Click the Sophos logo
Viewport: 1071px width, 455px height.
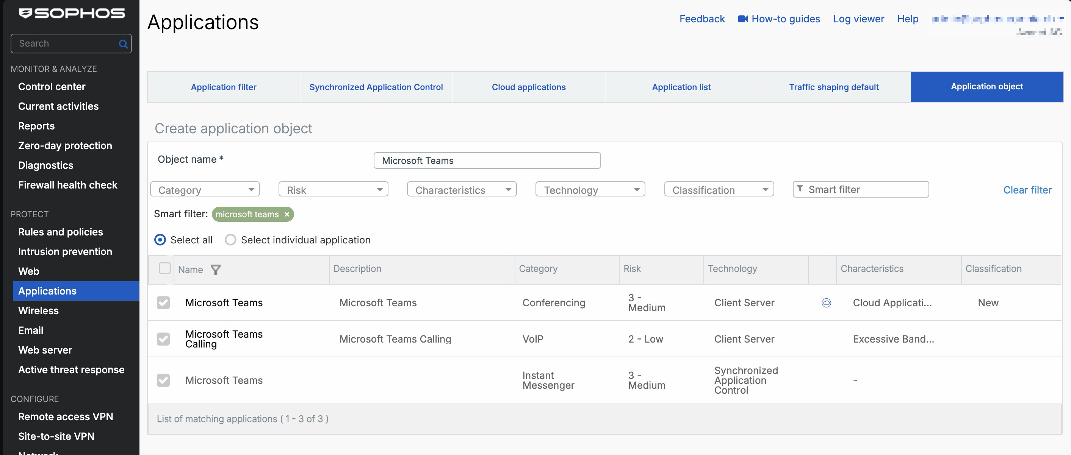pyautogui.click(x=72, y=13)
